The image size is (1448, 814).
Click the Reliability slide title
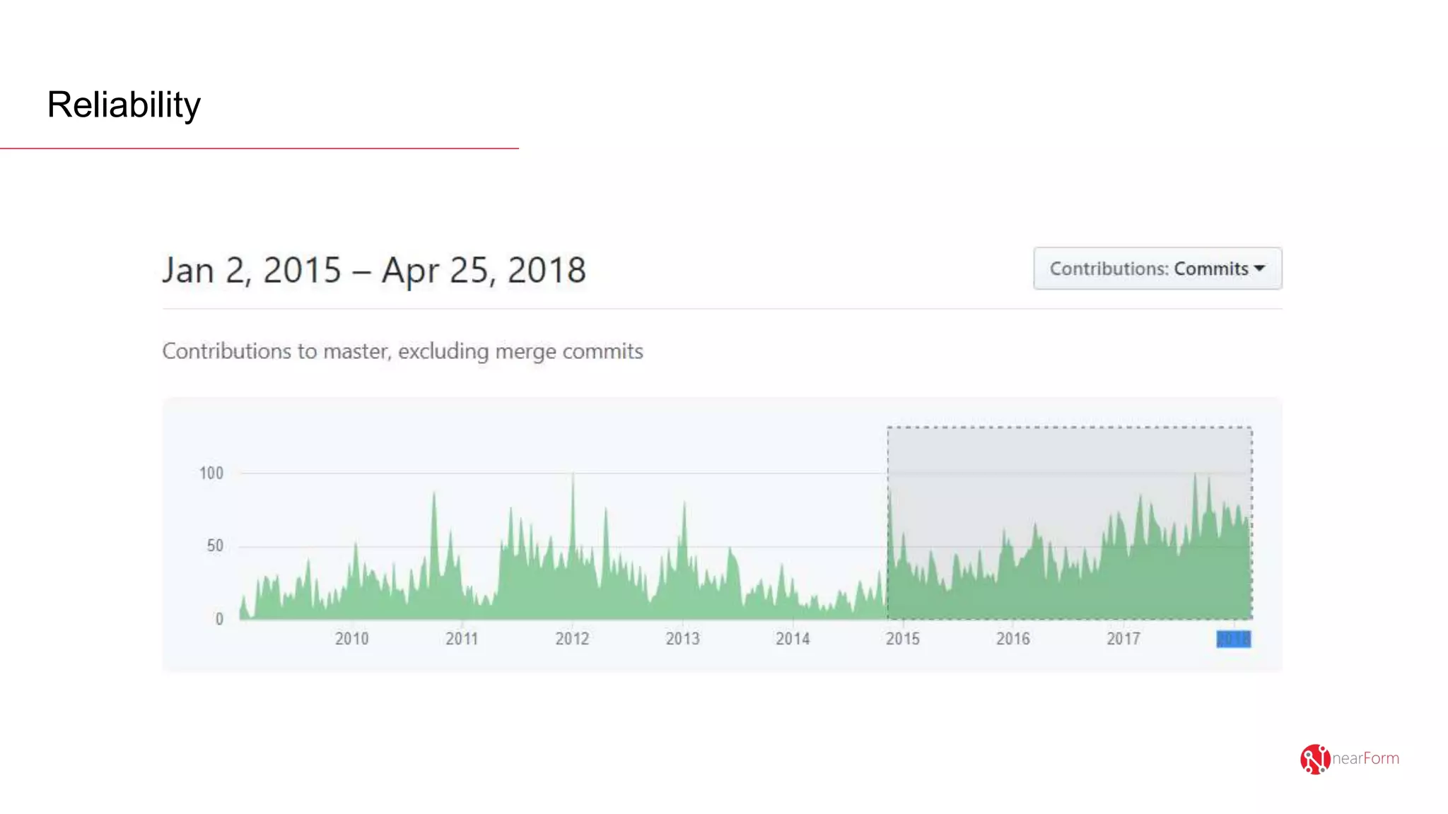pos(124,105)
